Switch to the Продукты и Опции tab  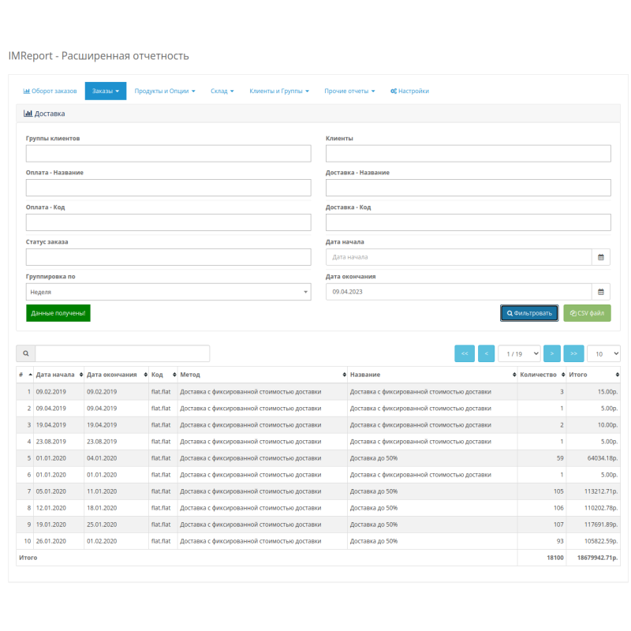point(163,91)
